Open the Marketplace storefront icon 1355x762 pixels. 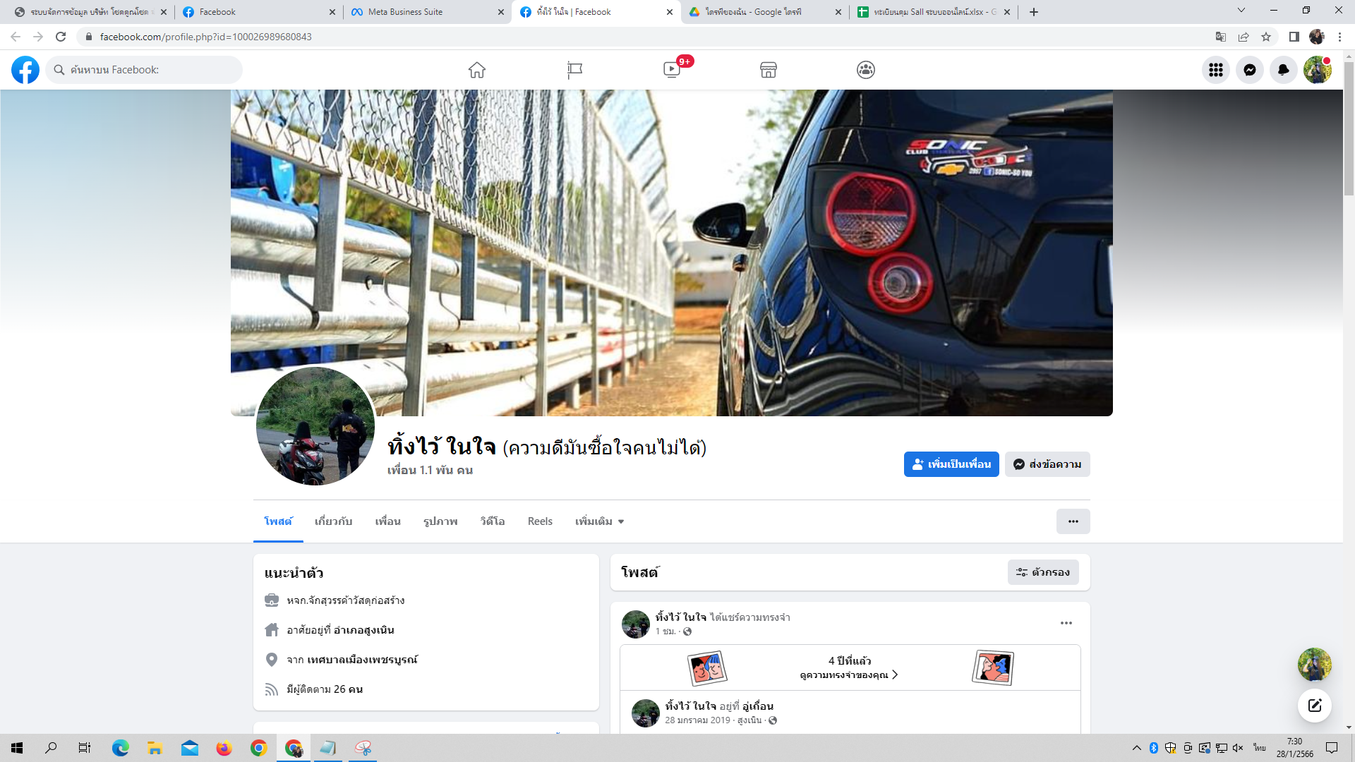[x=769, y=70]
